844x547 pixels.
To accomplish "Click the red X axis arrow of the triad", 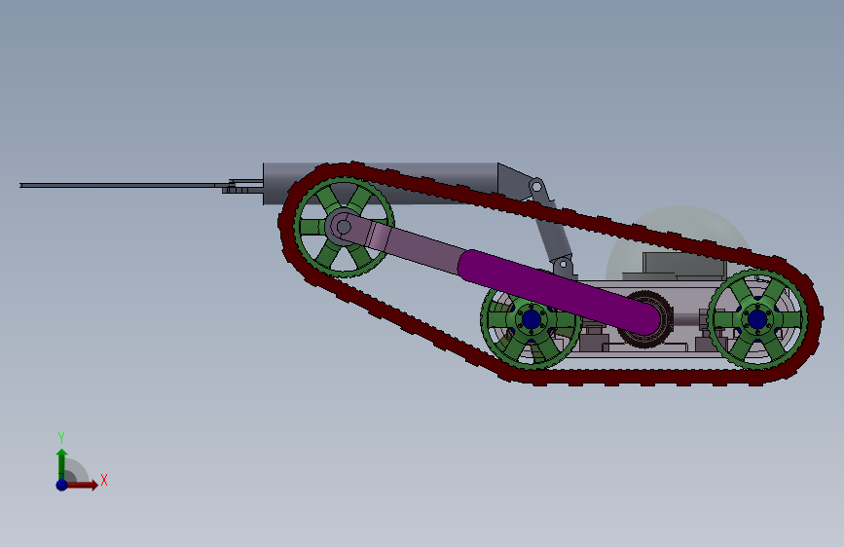I will [82, 485].
